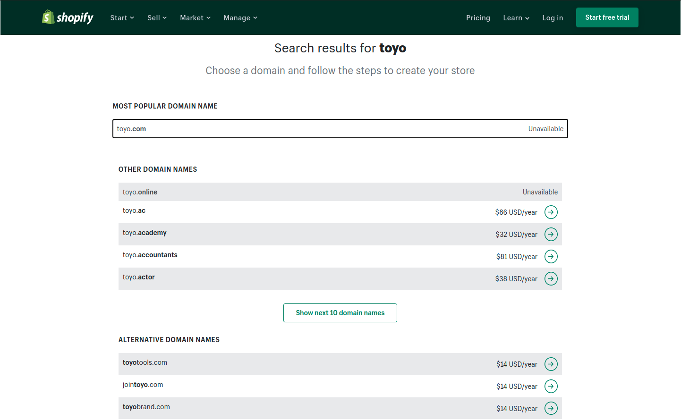Image resolution: width=681 pixels, height=420 pixels.
Task: Click the Shopify bag logo
Action: [x=48, y=17]
